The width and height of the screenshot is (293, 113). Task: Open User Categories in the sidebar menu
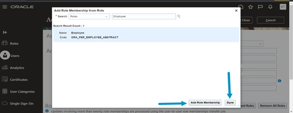[x=22, y=92]
